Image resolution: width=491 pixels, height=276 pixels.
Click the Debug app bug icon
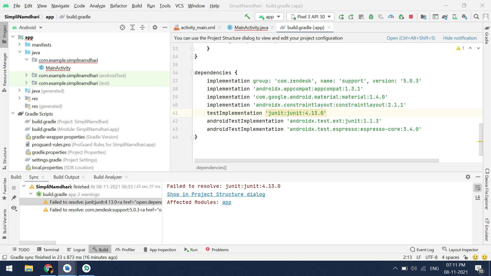(x=371, y=17)
